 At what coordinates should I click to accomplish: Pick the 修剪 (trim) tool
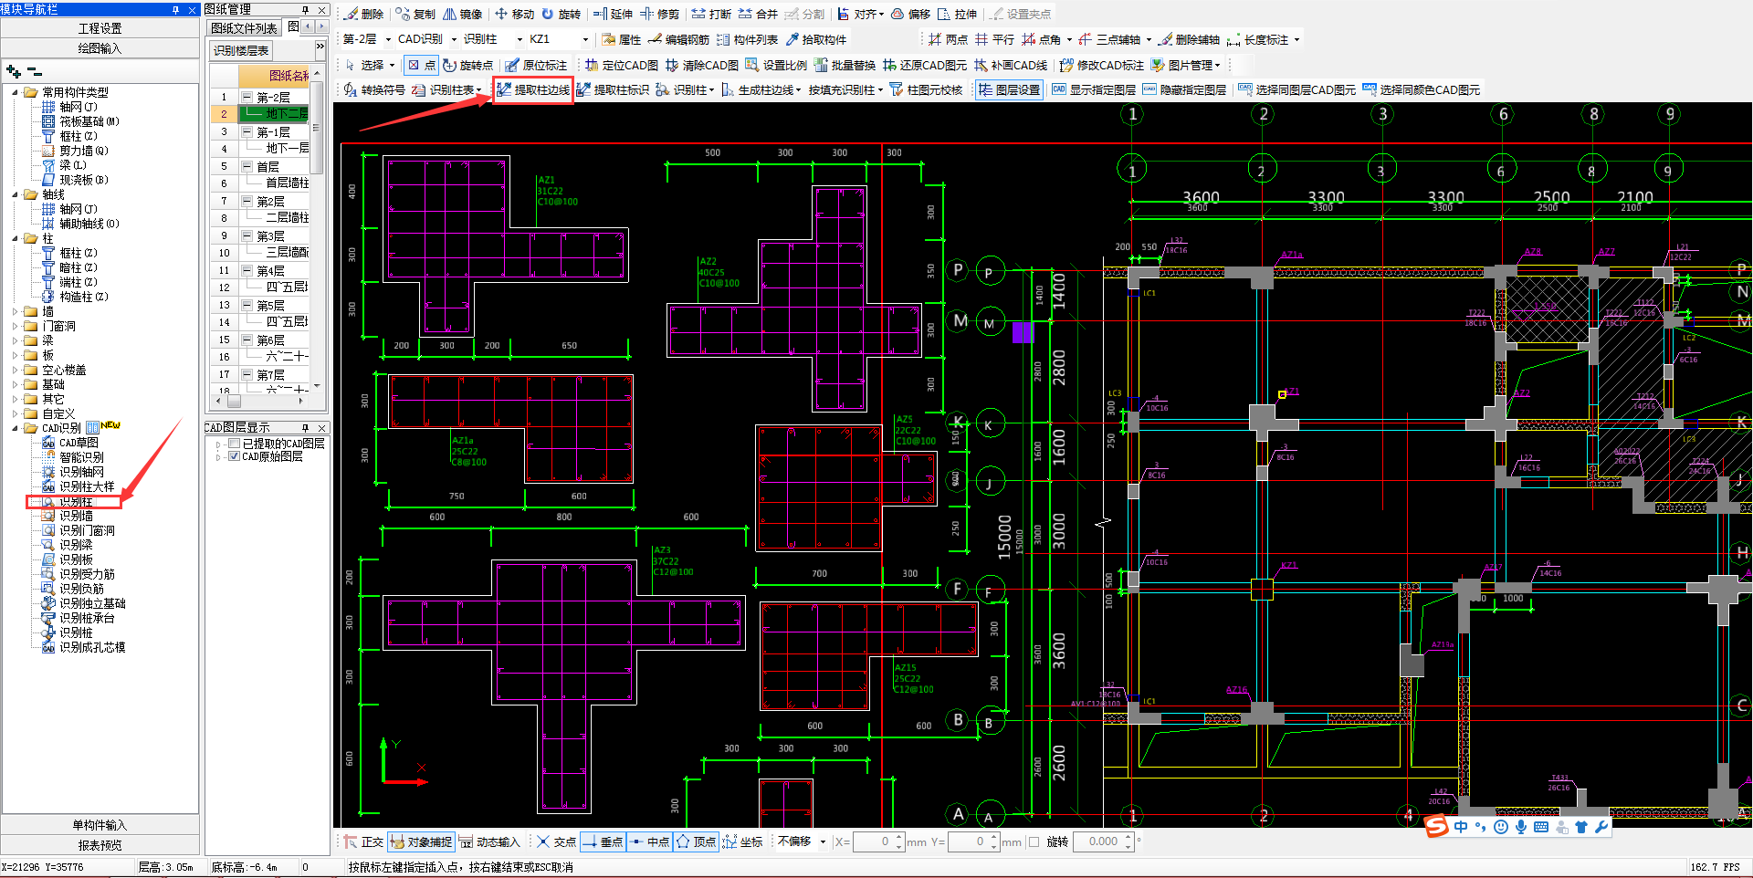point(660,14)
